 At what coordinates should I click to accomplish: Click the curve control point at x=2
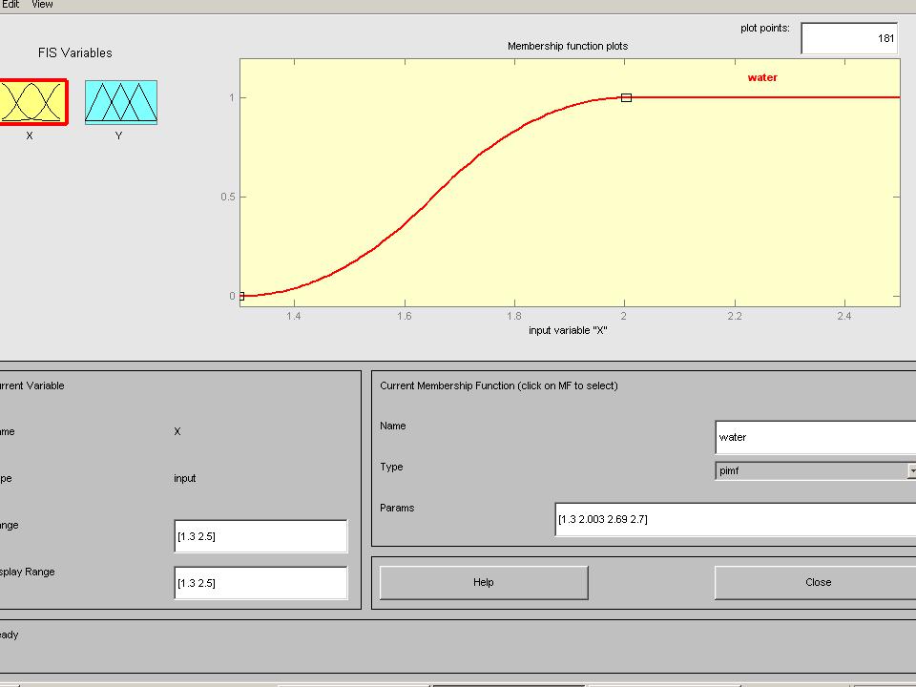tap(626, 97)
